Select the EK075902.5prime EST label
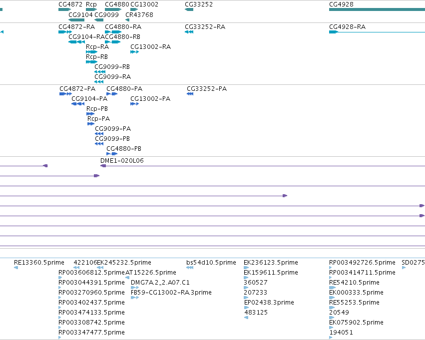The image size is (425, 340). pyautogui.click(x=356, y=323)
